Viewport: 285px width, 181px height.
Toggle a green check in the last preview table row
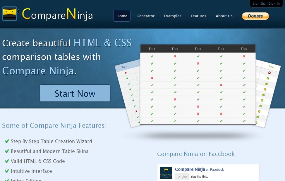point(152,121)
